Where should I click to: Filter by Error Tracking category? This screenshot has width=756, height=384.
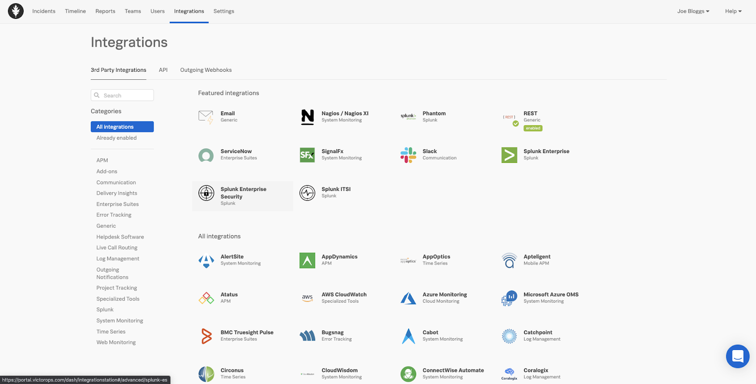(114, 215)
